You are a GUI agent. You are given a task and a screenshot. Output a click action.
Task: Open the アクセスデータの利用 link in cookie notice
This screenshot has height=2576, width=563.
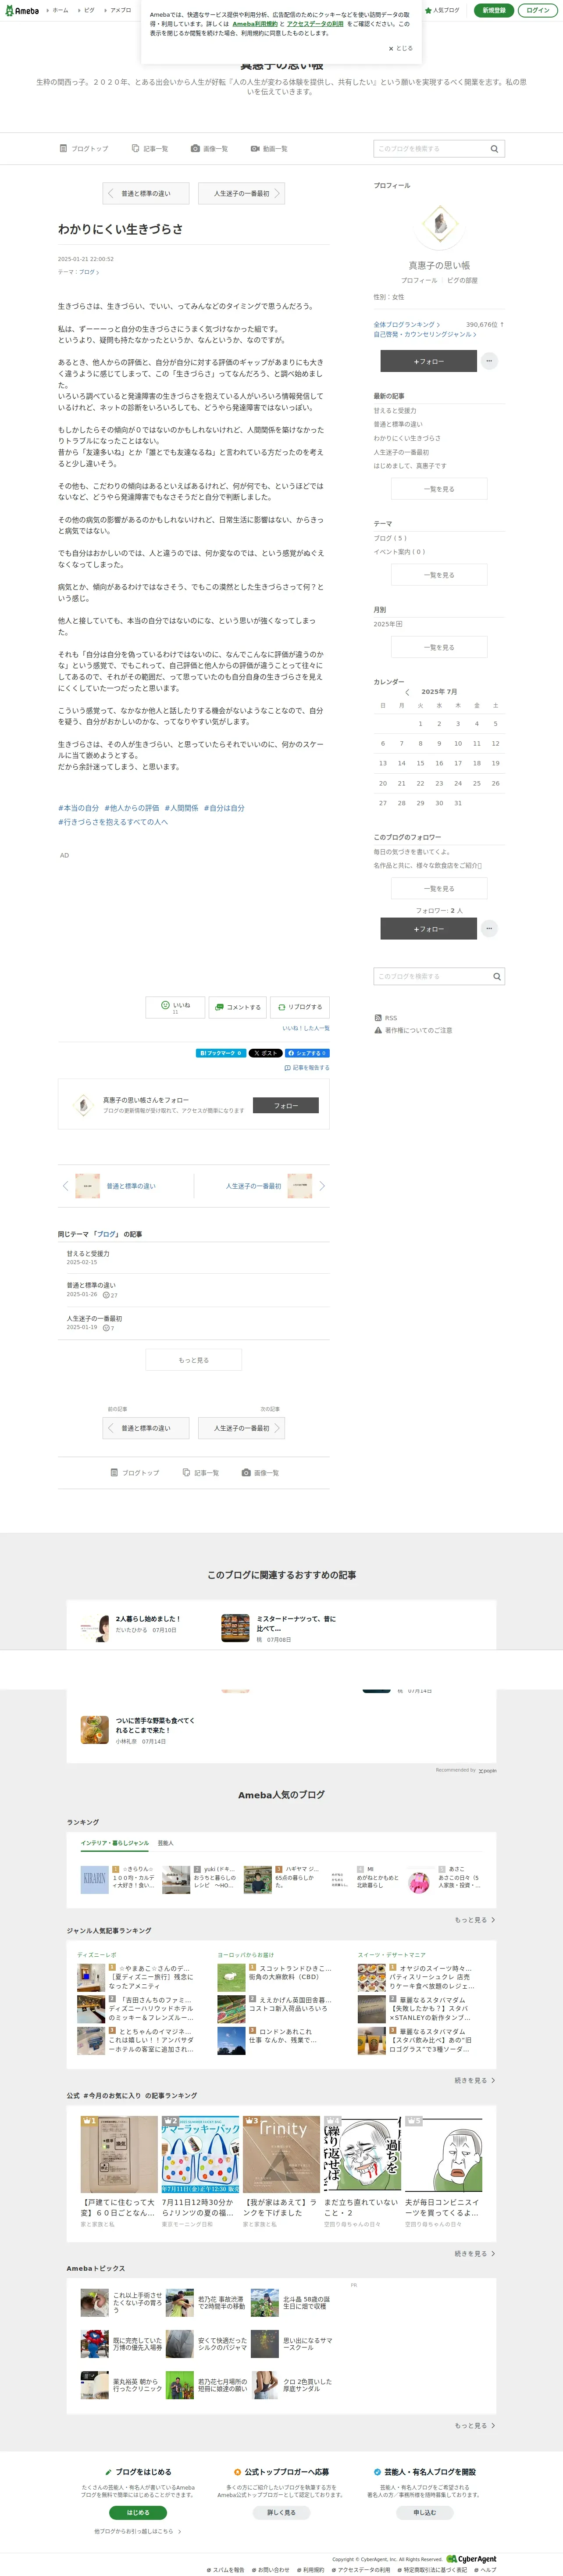(x=315, y=24)
